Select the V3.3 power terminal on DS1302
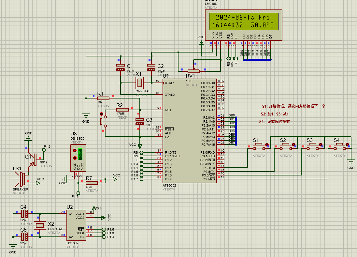Viewport: 357px width, 257px height. (94, 208)
